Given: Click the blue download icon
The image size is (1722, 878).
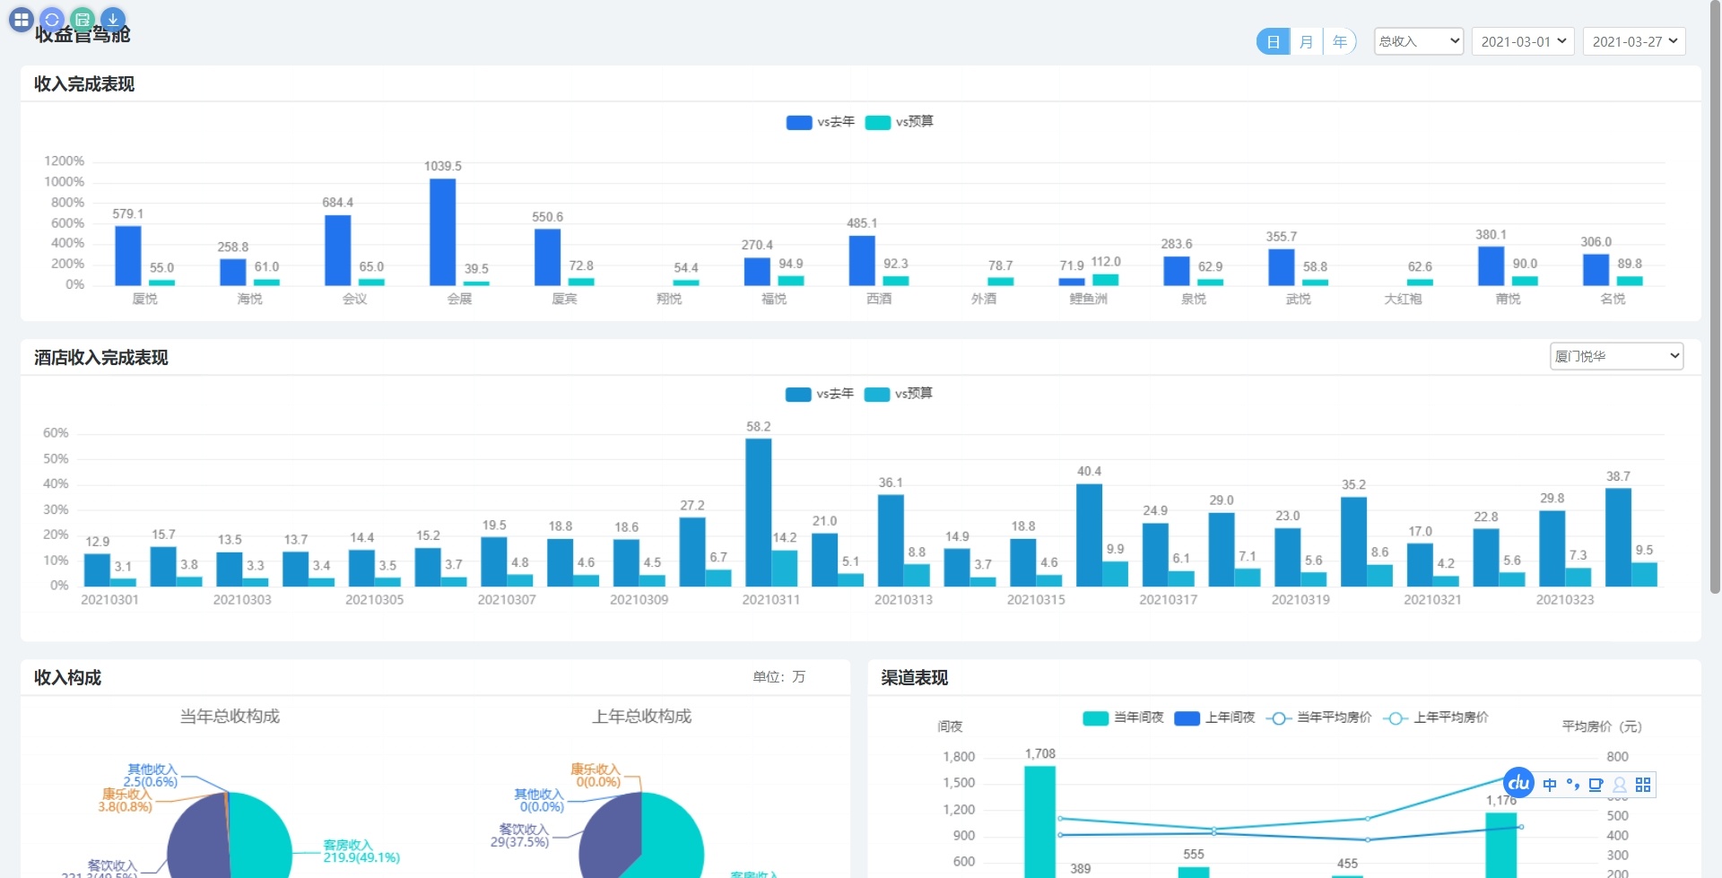Looking at the screenshot, I should tap(113, 19).
